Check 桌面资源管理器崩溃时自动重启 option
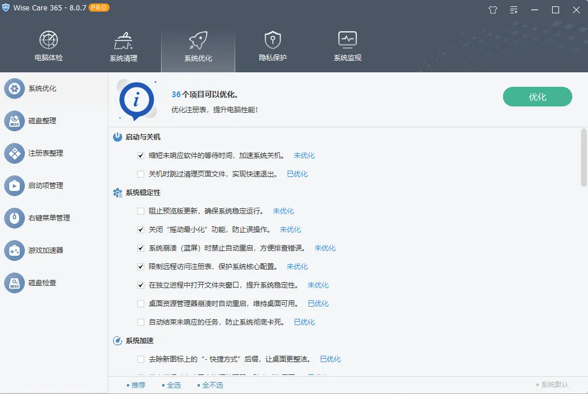Image resolution: width=588 pixels, height=394 pixels. (x=141, y=303)
